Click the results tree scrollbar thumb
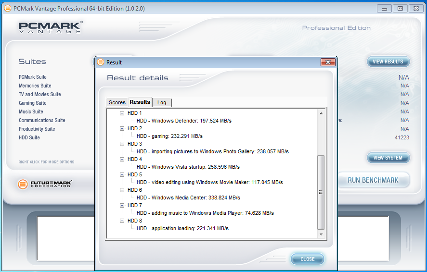Image resolution: width=427 pixels, height=272 pixels. tap(321, 192)
